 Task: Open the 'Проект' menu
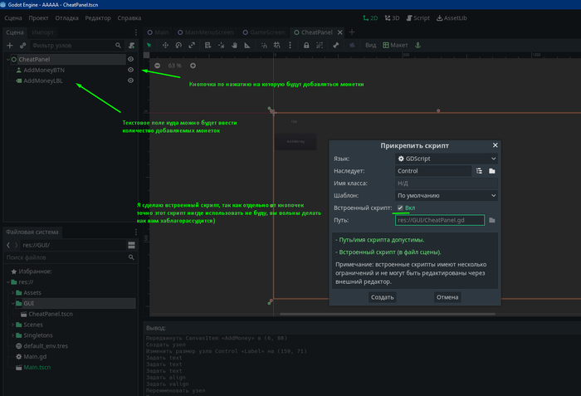(37, 17)
